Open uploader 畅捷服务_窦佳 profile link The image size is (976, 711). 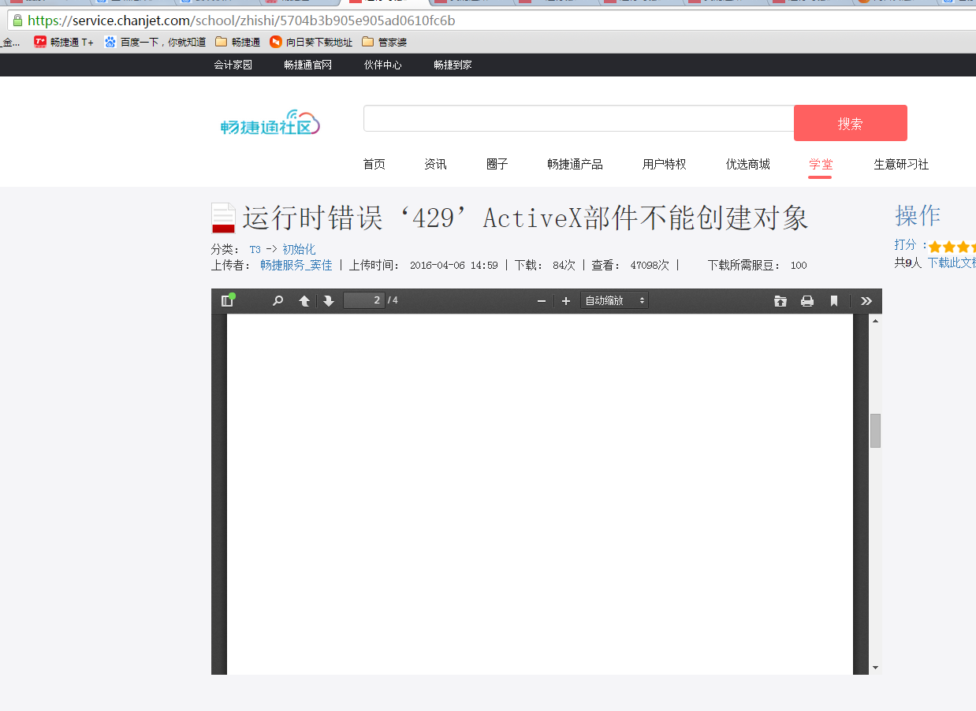pos(296,265)
